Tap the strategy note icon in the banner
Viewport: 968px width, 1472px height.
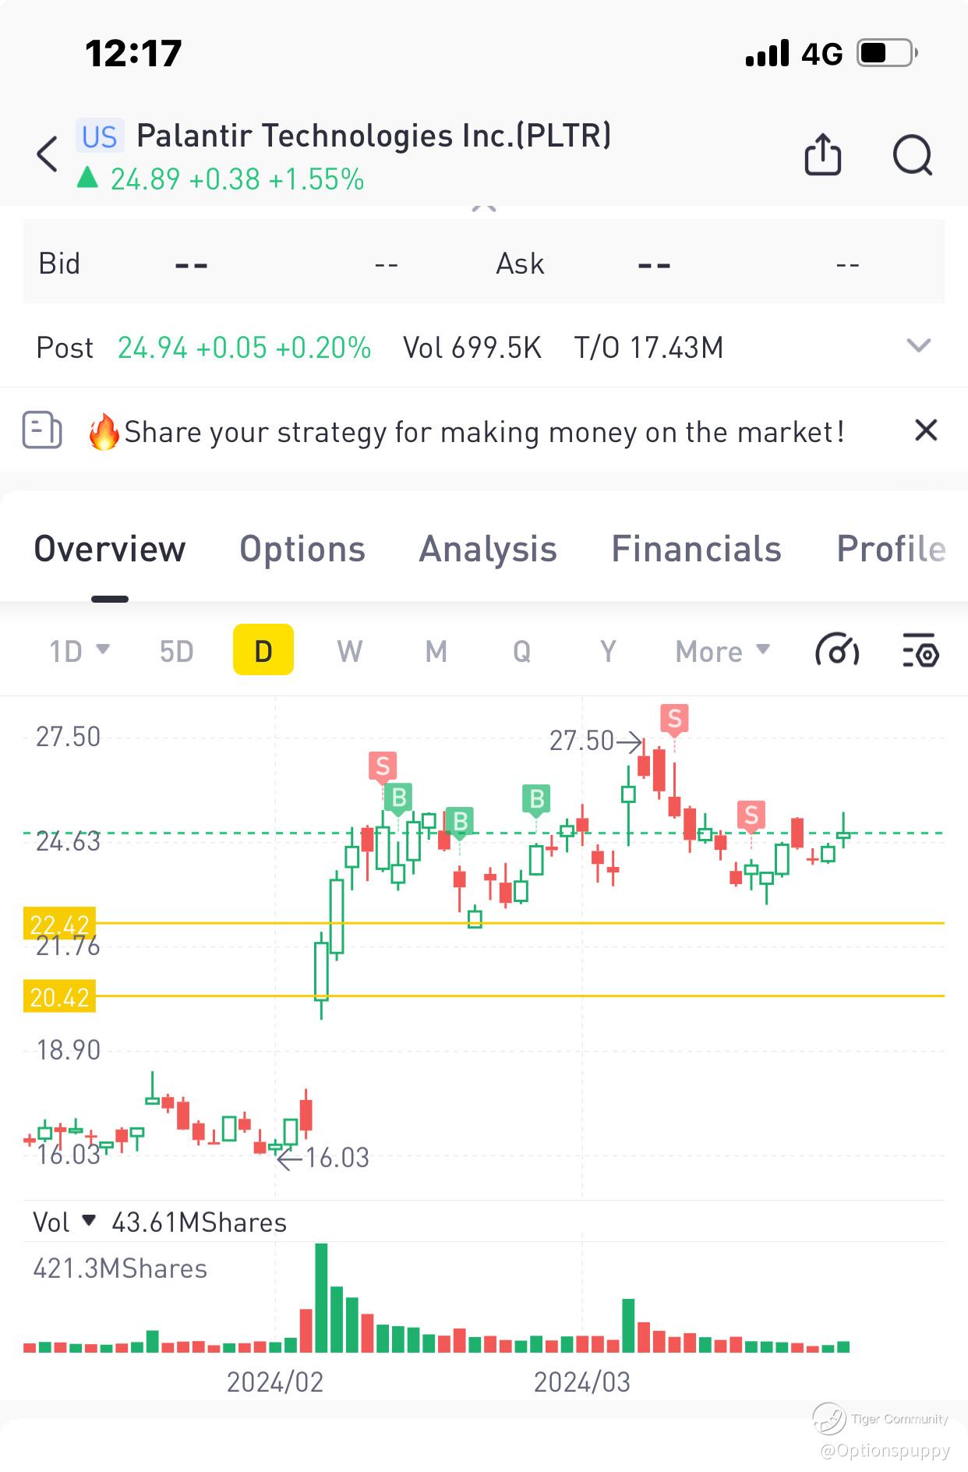coord(42,430)
